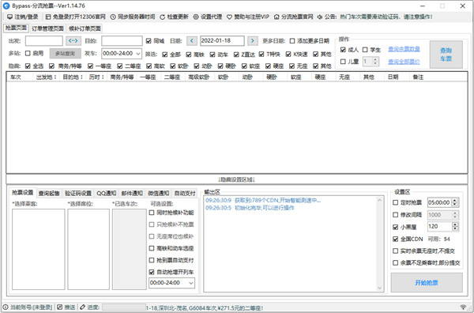This screenshot has height=313, width=474.
Task: Toggle 动车 filter checkbox
Action: pyautogui.click(x=213, y=55)
